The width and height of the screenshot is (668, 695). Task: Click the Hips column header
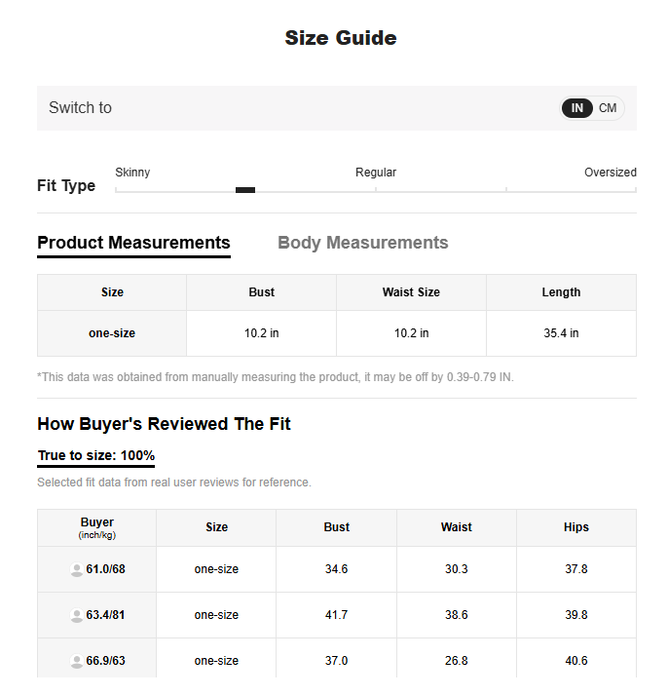point(576,527)
